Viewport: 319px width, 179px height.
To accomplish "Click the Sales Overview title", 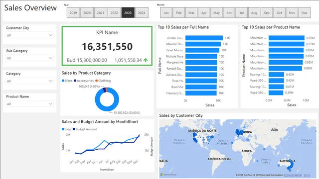I will [x=30, y=8].
